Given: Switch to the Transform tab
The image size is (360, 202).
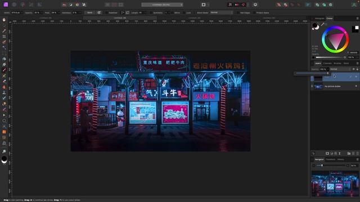Looking at the screenshot, I should pyautogui.click(x=331, y=159).
